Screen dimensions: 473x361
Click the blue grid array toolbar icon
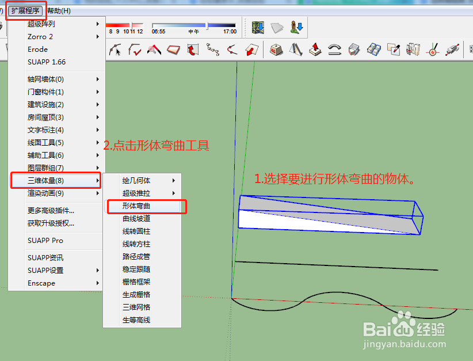tap(373, 50)
